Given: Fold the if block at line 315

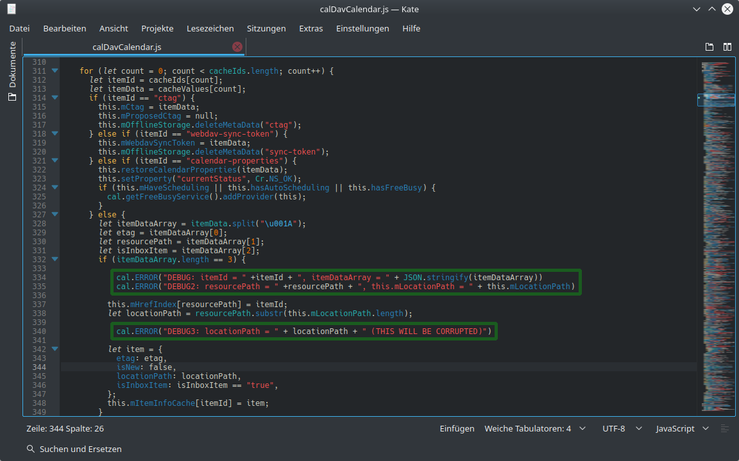Looking at the screenshot, I should 55,97.
